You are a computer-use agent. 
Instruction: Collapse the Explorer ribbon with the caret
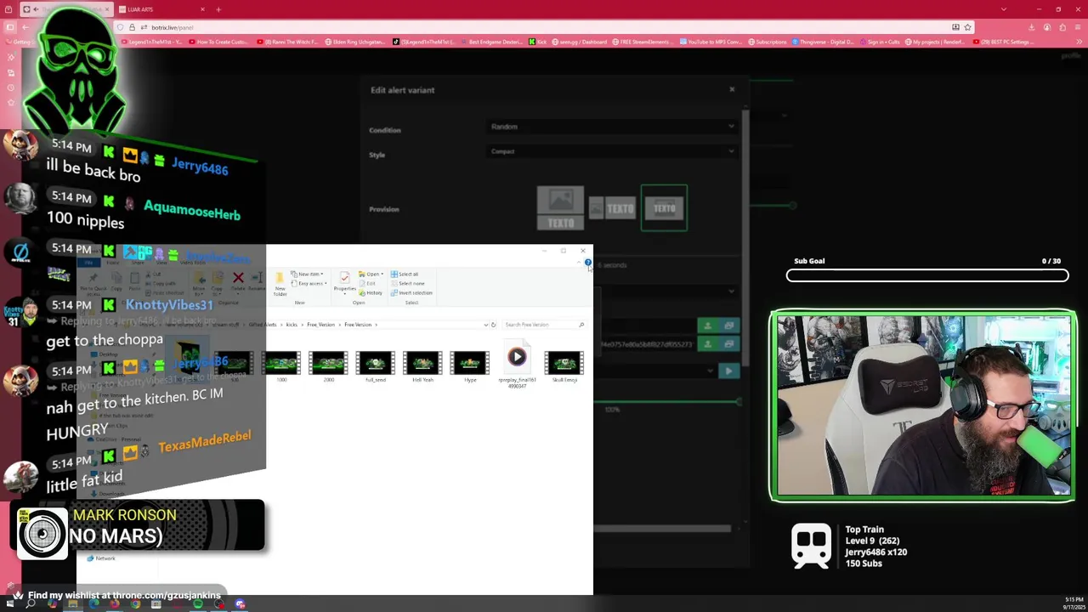[579, 263]
